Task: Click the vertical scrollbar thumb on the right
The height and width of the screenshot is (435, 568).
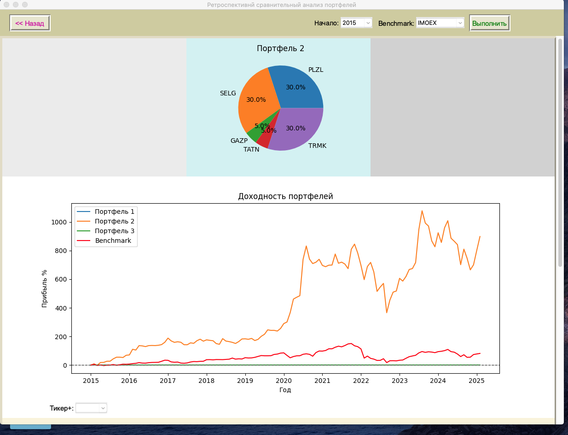Action: 560,152
